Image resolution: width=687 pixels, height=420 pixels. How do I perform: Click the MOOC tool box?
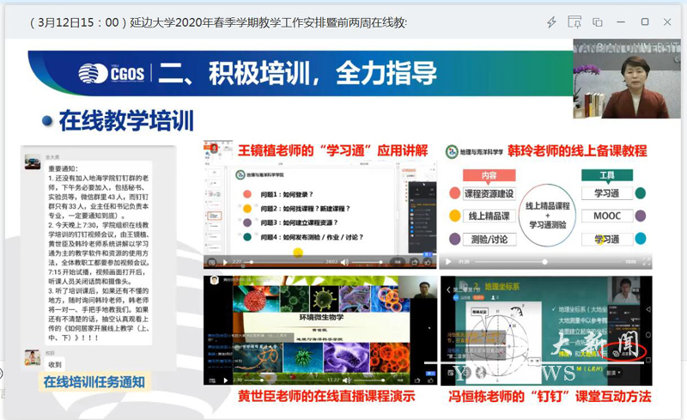tap(605, 216)
